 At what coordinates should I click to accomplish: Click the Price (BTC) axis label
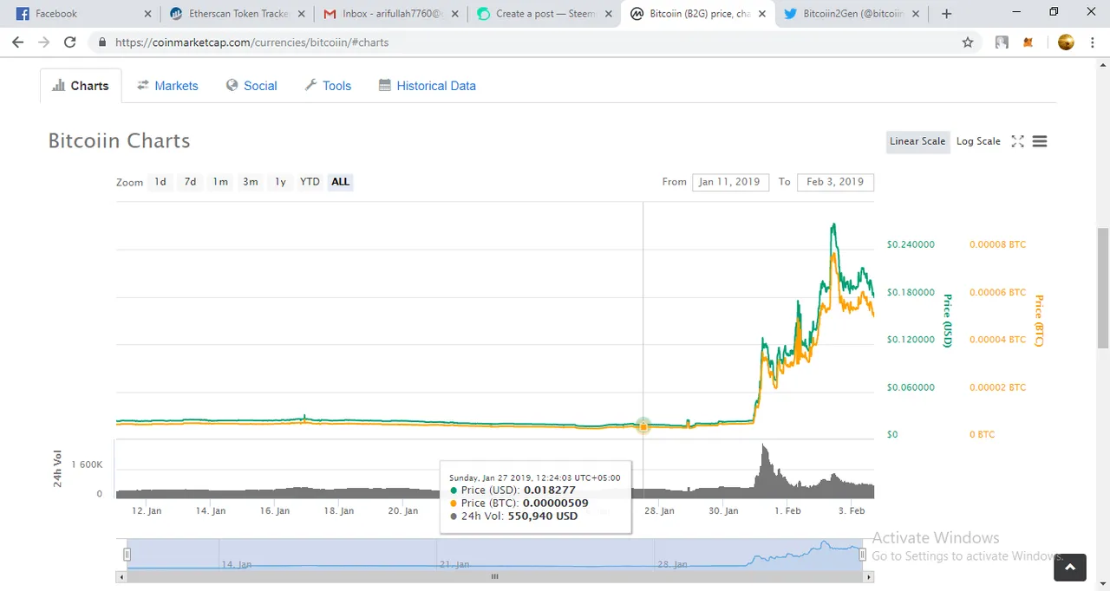(x=1038, y=321)
